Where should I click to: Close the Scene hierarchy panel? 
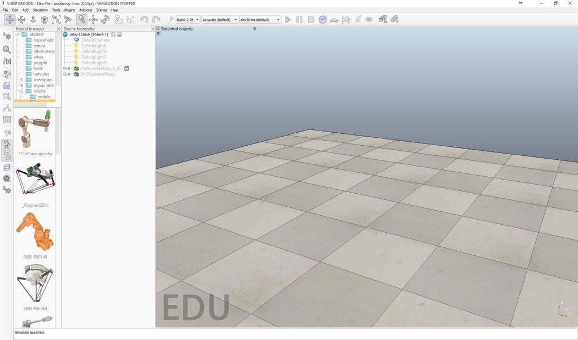pyautogui.click(x=152, y=29)
